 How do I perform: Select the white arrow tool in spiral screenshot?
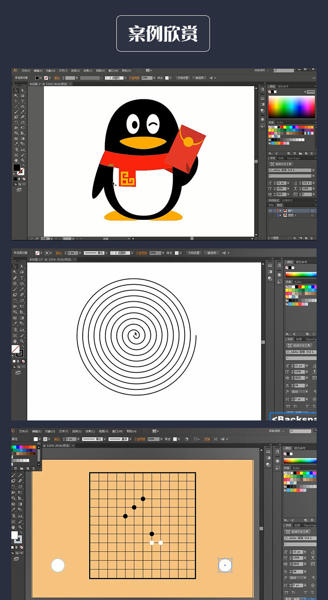coord(22,266)
